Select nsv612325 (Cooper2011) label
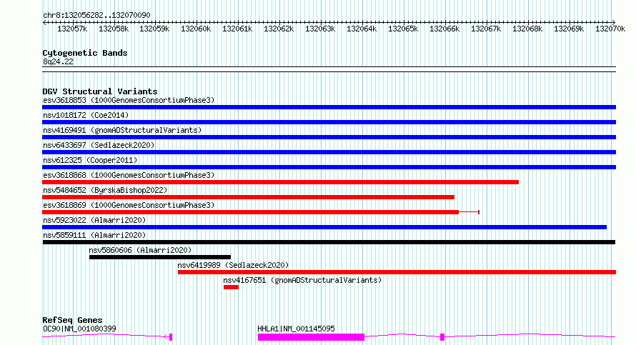Image resolution: width=636 pixels, height=345 pixels. point(90,160)
